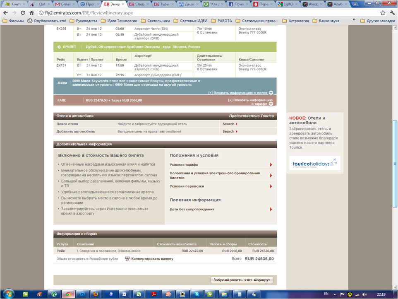Open Chrome from the taskbar
This screenshot has height=299, width=398.
click(68, 294)
